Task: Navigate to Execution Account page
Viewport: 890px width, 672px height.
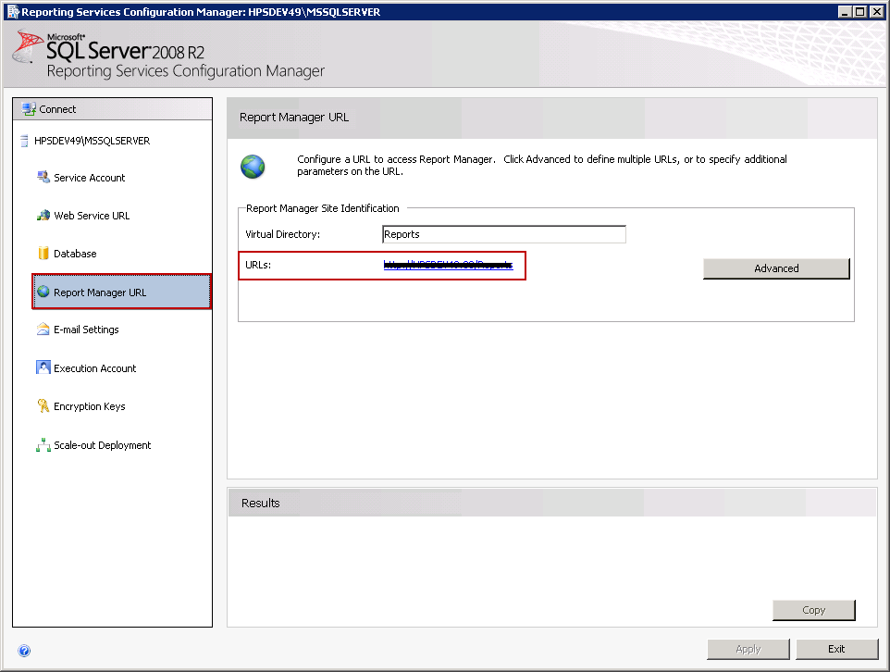Action: click(94, 368)
